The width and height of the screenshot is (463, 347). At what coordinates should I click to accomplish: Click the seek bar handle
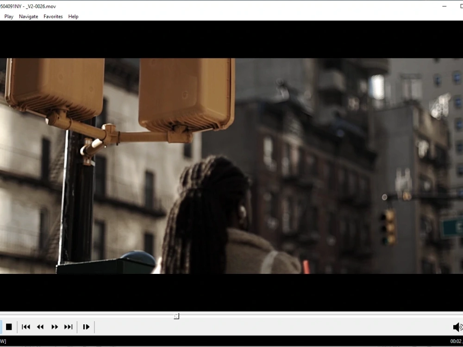point(176,316)
